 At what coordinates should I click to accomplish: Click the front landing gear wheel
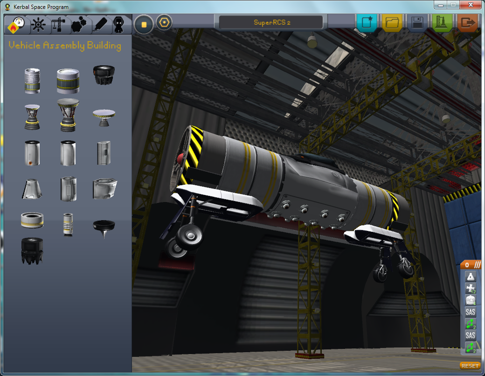point(189,237)
